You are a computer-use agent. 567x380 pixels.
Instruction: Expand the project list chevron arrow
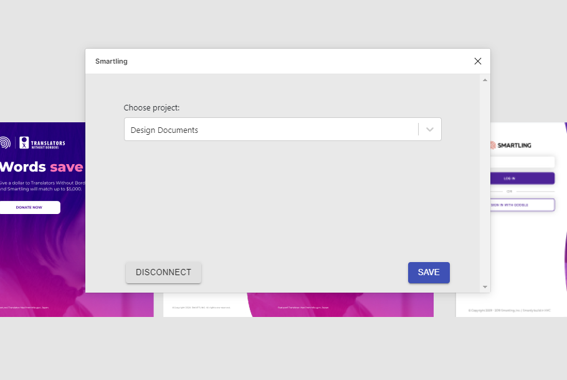429,129
